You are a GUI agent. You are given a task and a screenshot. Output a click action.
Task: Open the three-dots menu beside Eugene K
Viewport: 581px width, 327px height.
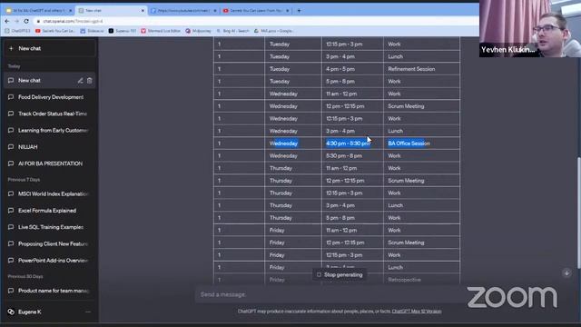88,312
